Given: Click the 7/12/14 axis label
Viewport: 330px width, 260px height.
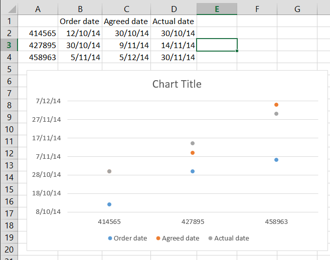Looking at the screenshot, I should pos(48,101).
